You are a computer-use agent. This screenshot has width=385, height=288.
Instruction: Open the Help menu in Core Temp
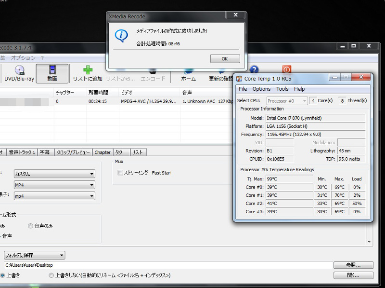coord(299,89)
